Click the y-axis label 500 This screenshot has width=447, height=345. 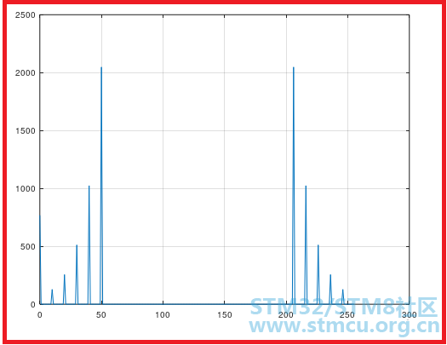[x=27, y=247]
